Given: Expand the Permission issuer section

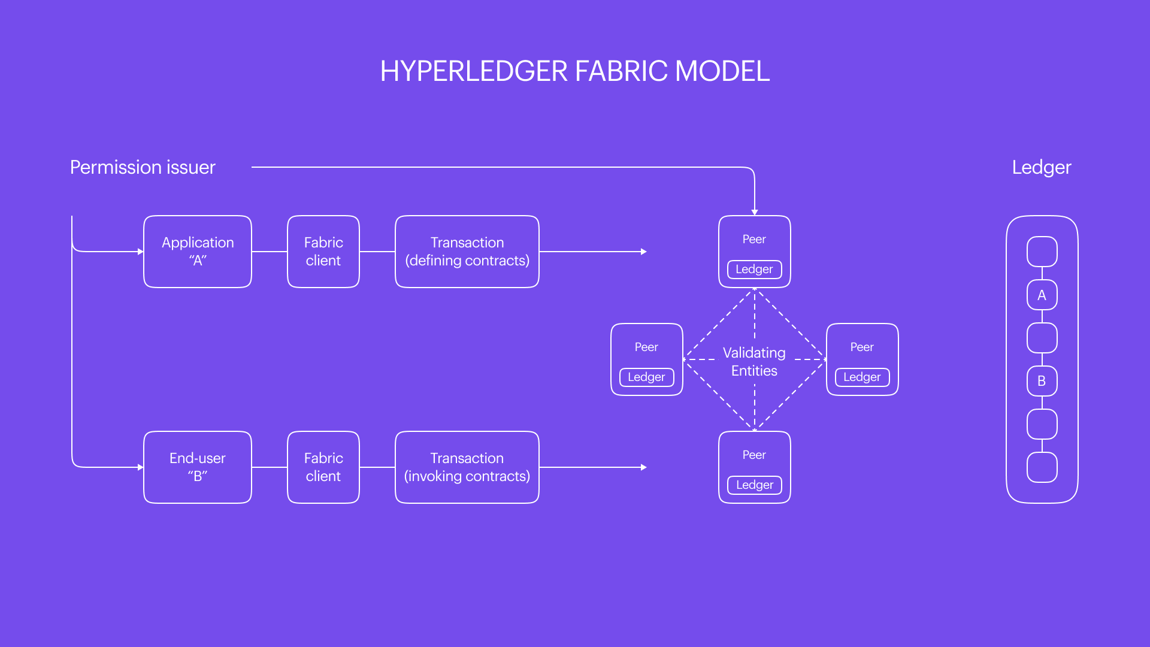Looking at the screenshot, I should click(143, 167).
